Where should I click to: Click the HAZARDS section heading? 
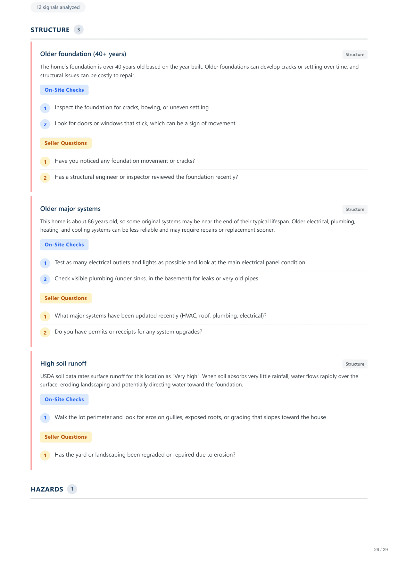click(x=47, y=489)
